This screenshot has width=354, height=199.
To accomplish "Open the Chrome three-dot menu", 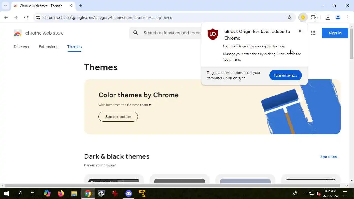I will (x=348, y=17).
